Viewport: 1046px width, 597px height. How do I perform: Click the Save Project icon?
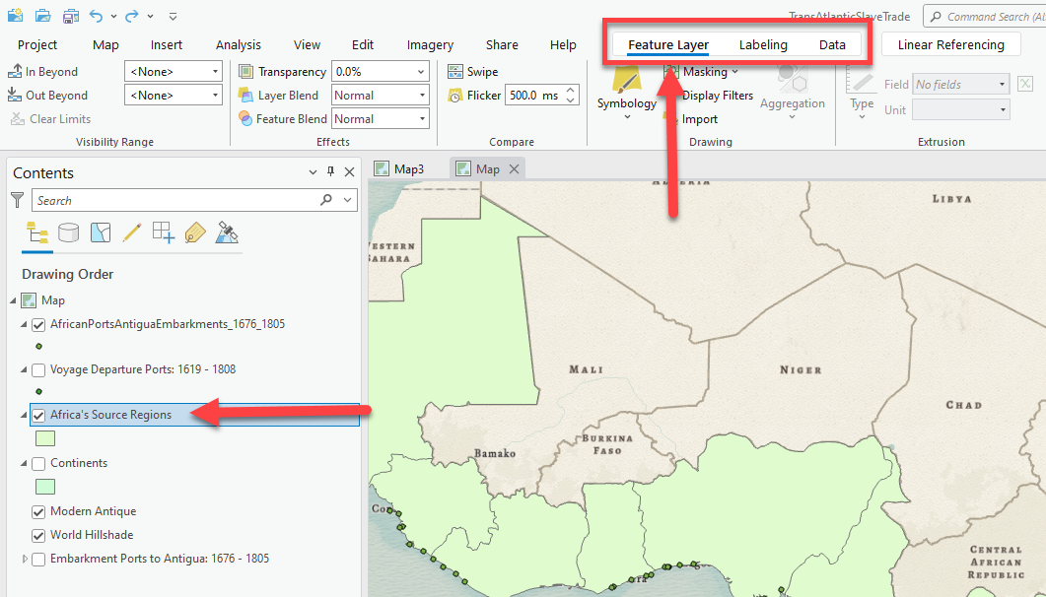pyautogui.click(x=71, y=16)
